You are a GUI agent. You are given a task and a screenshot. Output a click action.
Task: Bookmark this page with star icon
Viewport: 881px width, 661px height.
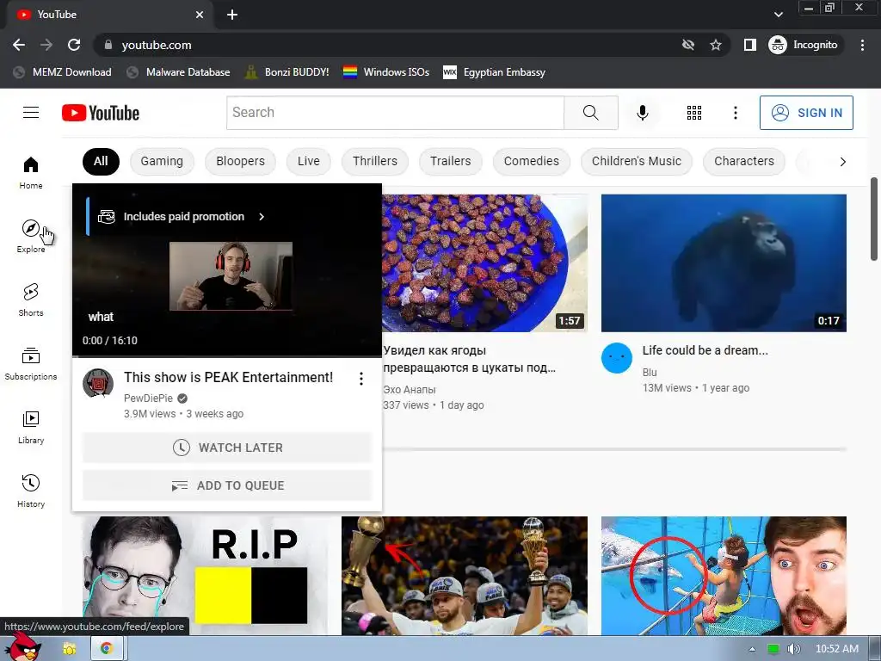[715, 45]
